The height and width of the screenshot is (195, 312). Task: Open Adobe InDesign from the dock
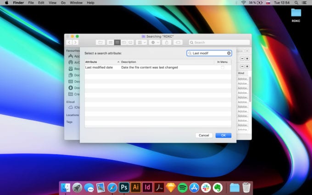coord(148,187)
